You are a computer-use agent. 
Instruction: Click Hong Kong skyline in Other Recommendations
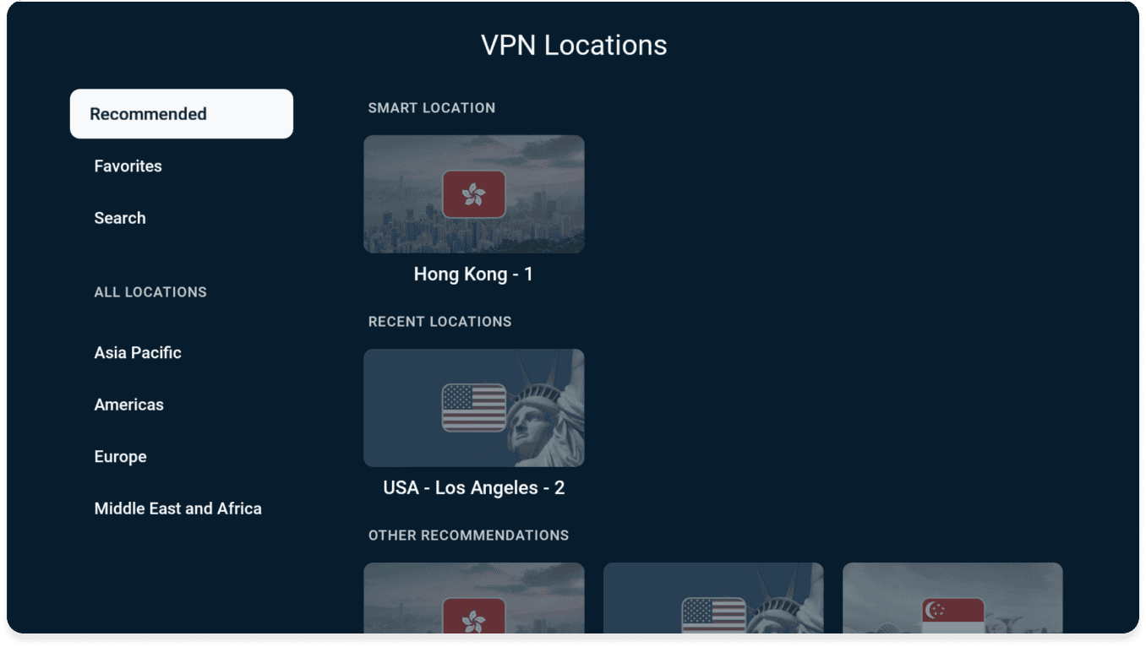(x=397, y=604)
